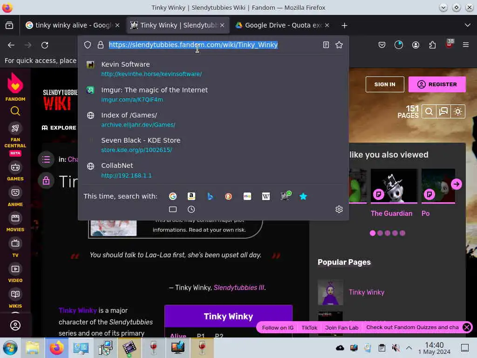Open tracking protection shield info
477x358 pixels.
coord(88,45)
